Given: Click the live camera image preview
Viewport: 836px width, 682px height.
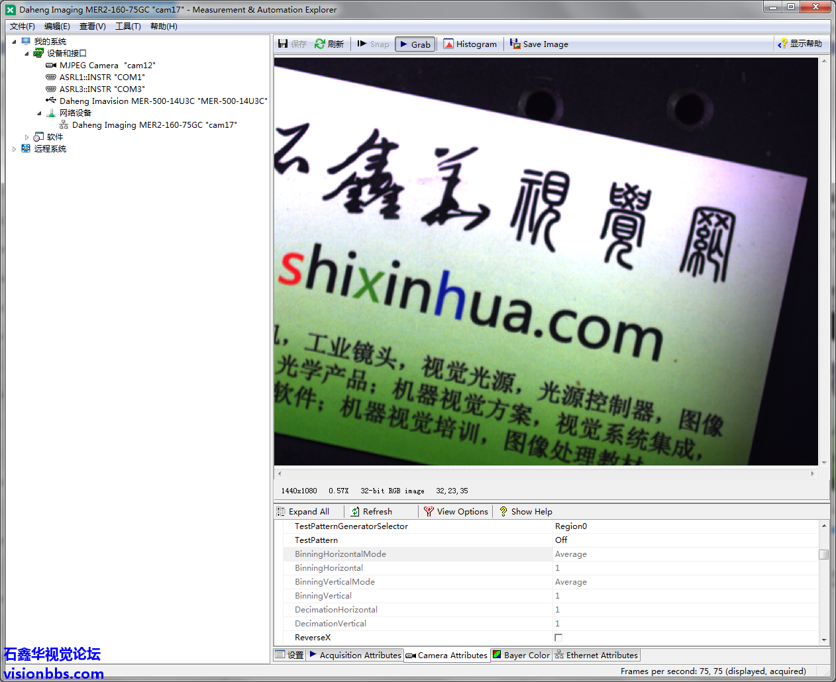Looking at the screenshot, I should (x=546, y=262).
